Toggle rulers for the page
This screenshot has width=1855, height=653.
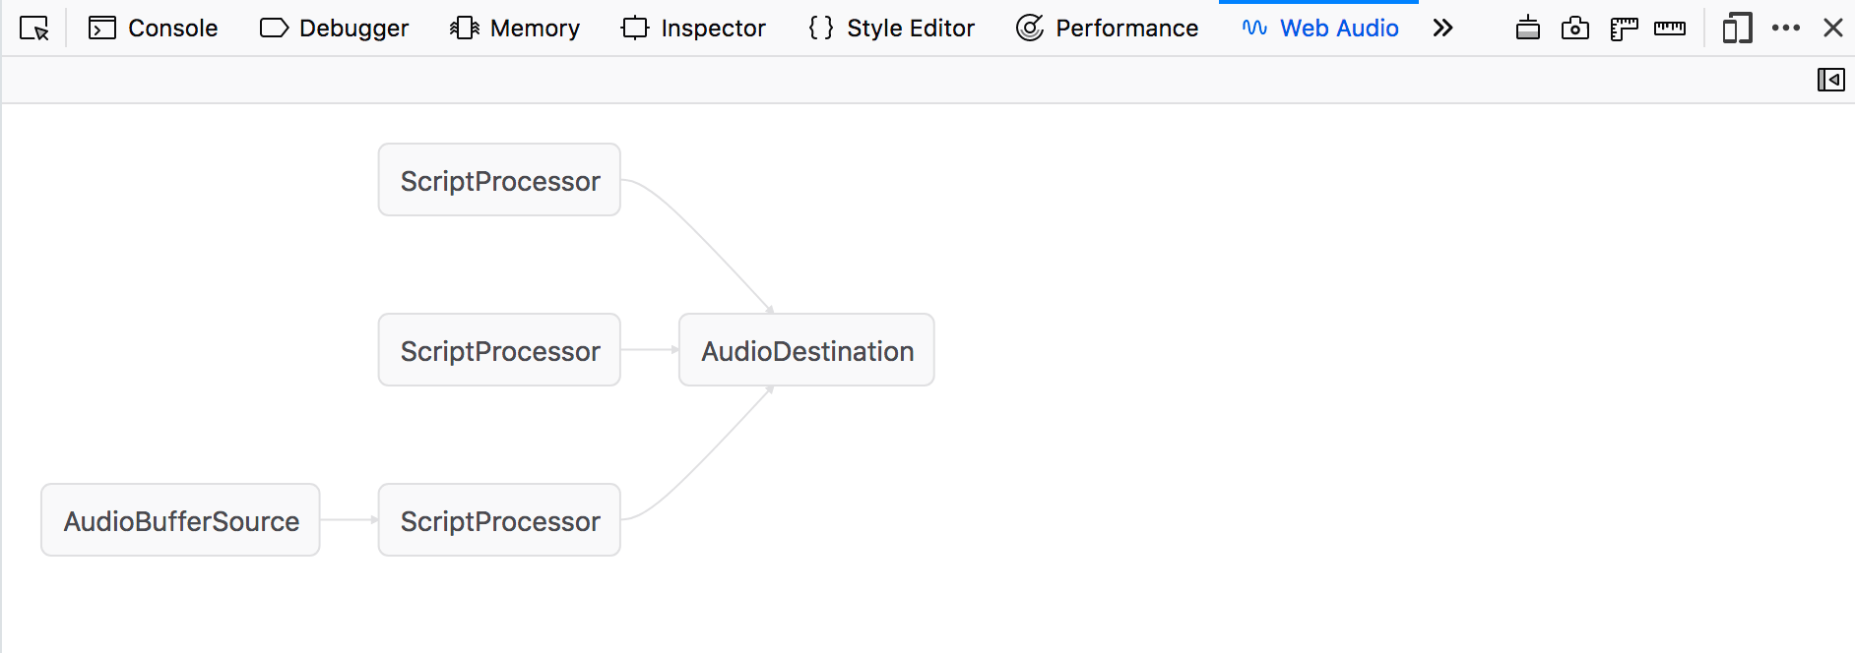pyautogui.click(x=1623, y=29)
